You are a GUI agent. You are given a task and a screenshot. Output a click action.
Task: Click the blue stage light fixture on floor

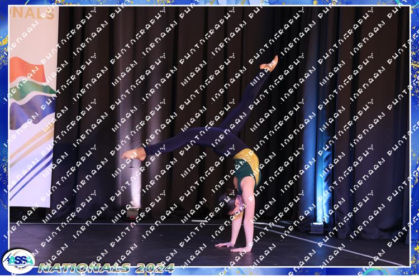point(317,228)
